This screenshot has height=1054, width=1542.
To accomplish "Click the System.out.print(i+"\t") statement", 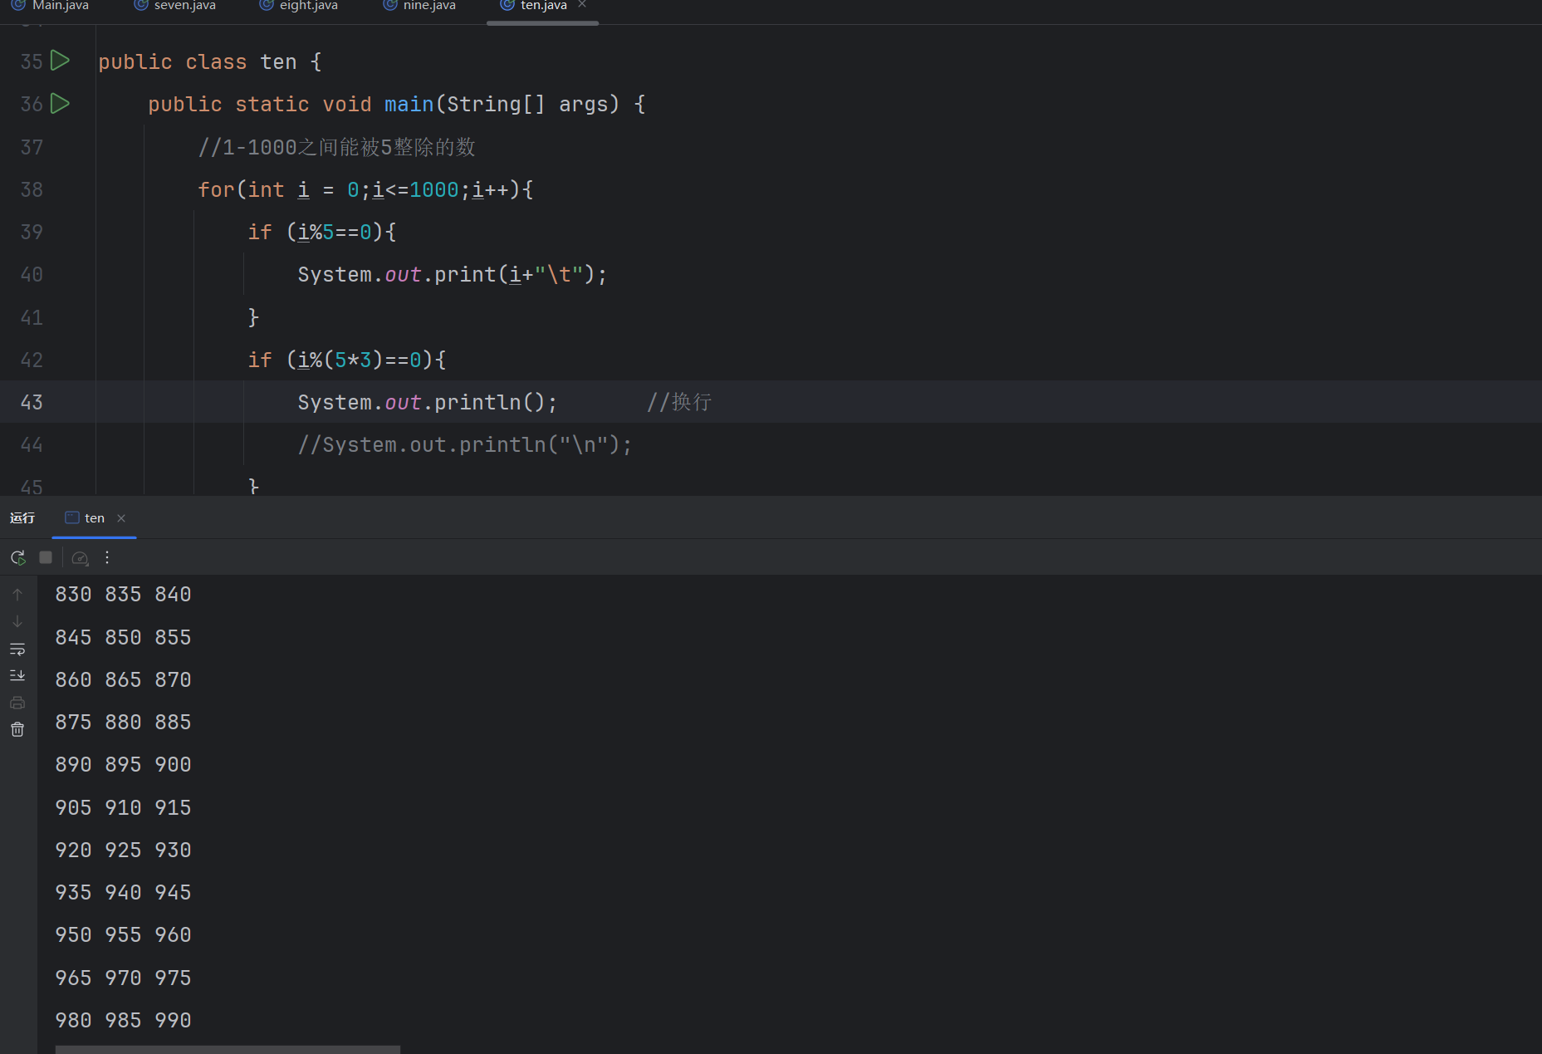I will tap(453, 275).
